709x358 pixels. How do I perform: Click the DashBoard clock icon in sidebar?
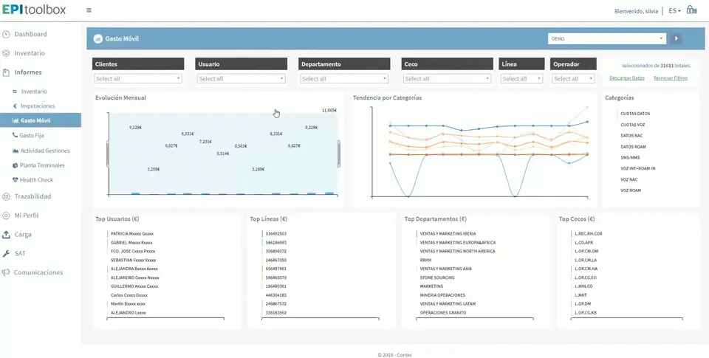6,35
